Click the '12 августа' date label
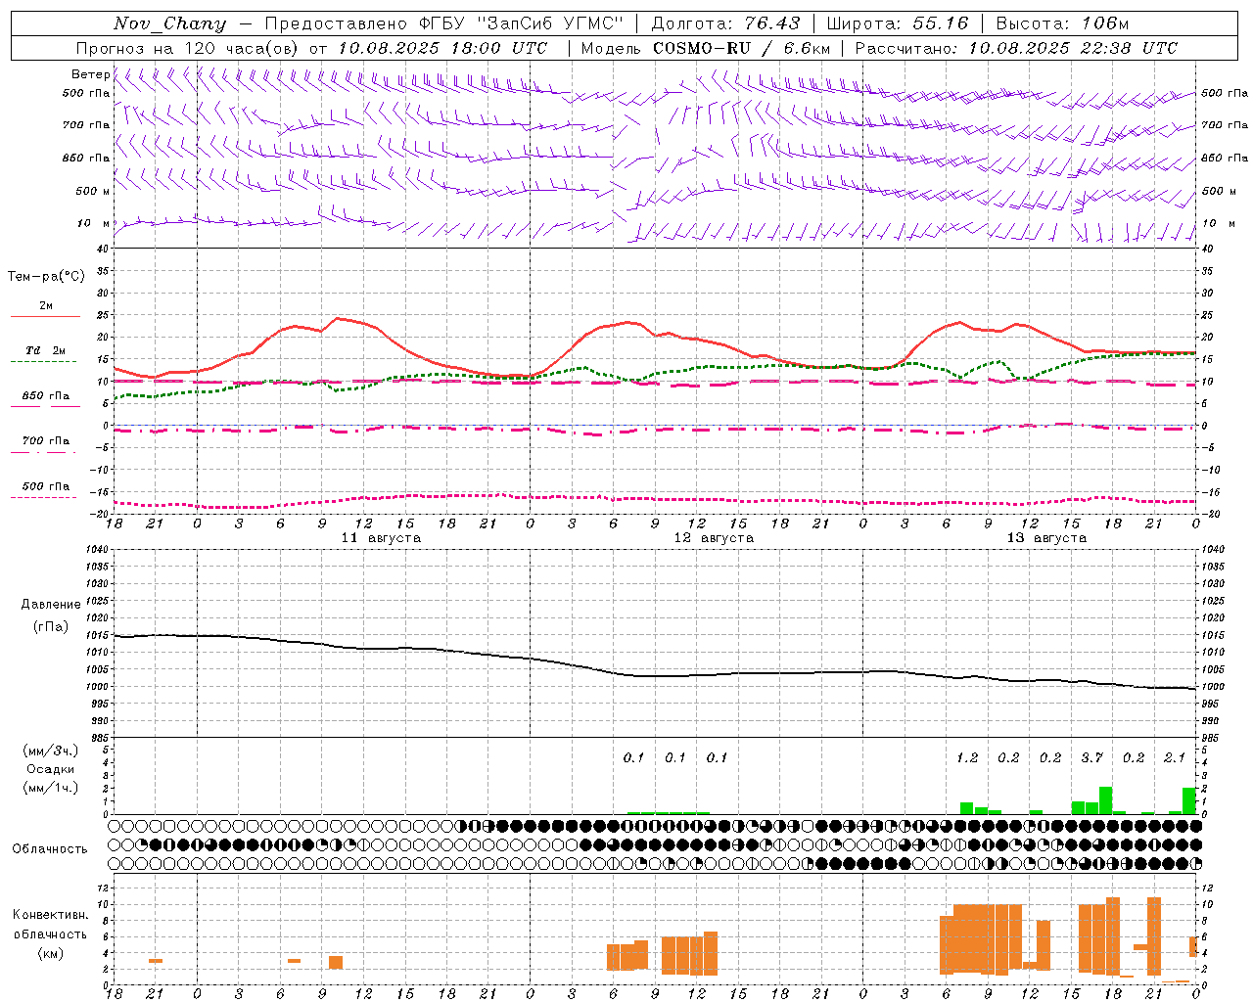The image size is (1253, 1002). pos(714,538)
